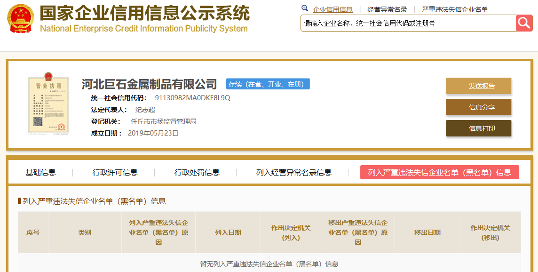Click the 列入严重违法失信企业名单（黑名单）原因 column header

(158, 232)
